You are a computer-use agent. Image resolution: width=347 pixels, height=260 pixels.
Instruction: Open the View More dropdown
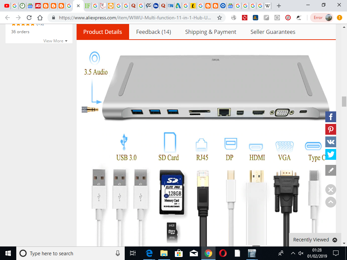point(55,41)
